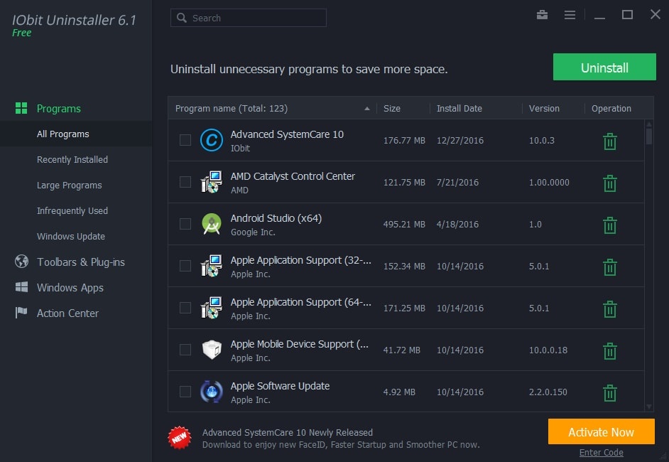This screenshot has width=669, height=462.
Task: Select the Apple Mobile Device Support checkbox
Action: (185, 350)
